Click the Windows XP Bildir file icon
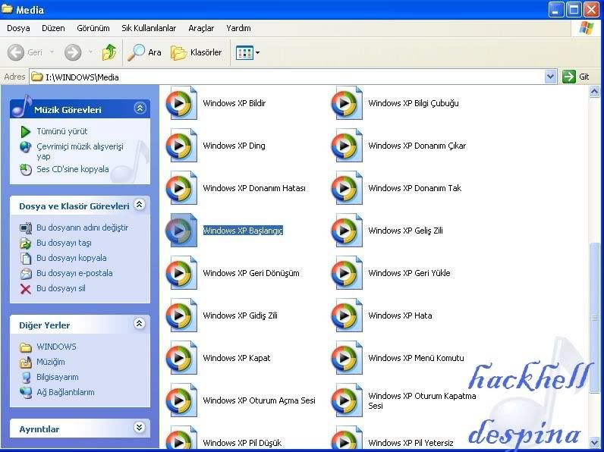The image size is (604, 452). (x=181, y=103)
